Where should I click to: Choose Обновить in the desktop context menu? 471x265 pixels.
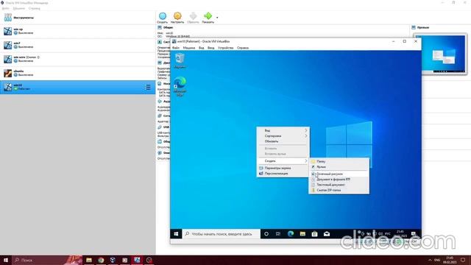(283, 141)
